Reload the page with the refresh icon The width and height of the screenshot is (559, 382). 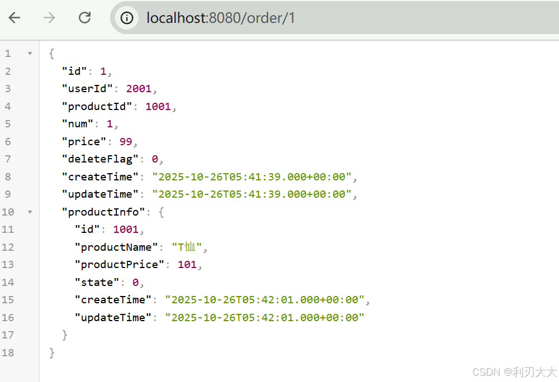pos(84,17)
